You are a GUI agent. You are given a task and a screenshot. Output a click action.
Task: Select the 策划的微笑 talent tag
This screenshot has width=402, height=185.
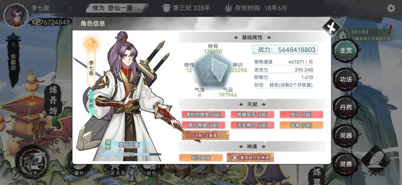(204, 114)
